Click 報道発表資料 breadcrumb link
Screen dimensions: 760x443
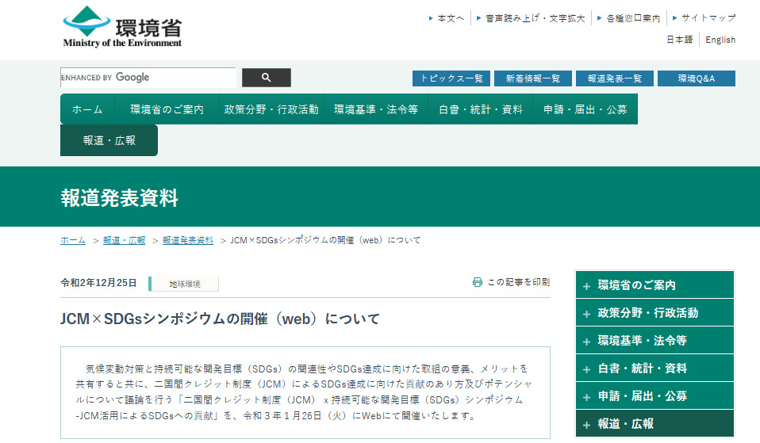coord(188,240)
